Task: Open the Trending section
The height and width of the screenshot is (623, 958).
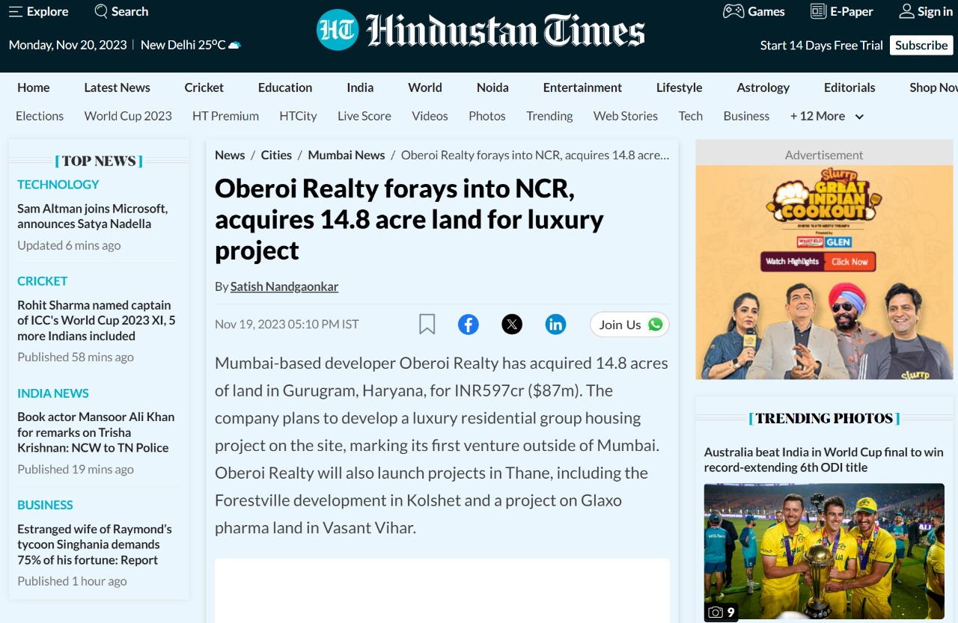Action: point(549,116)
